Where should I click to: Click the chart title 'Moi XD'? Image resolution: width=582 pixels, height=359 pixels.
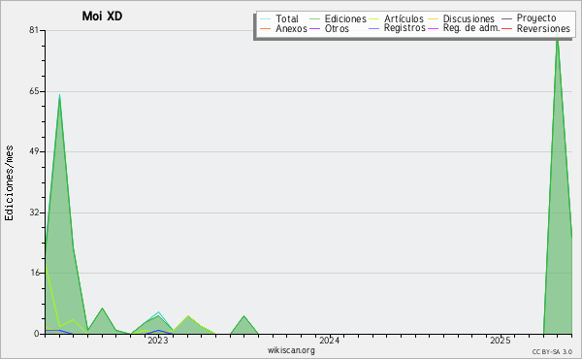coord(102,16)
